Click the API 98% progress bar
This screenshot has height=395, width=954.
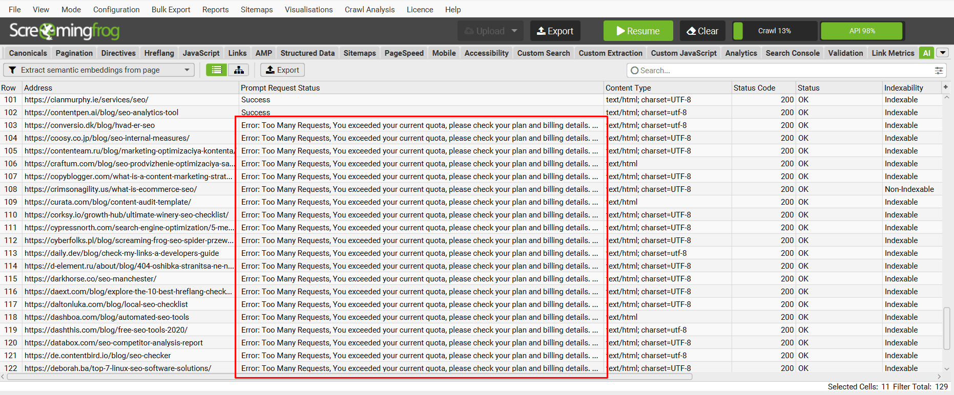pos(862,31)
